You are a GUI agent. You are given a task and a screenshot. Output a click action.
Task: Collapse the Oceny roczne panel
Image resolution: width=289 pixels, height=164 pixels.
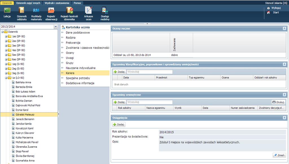tap(284, 28)
